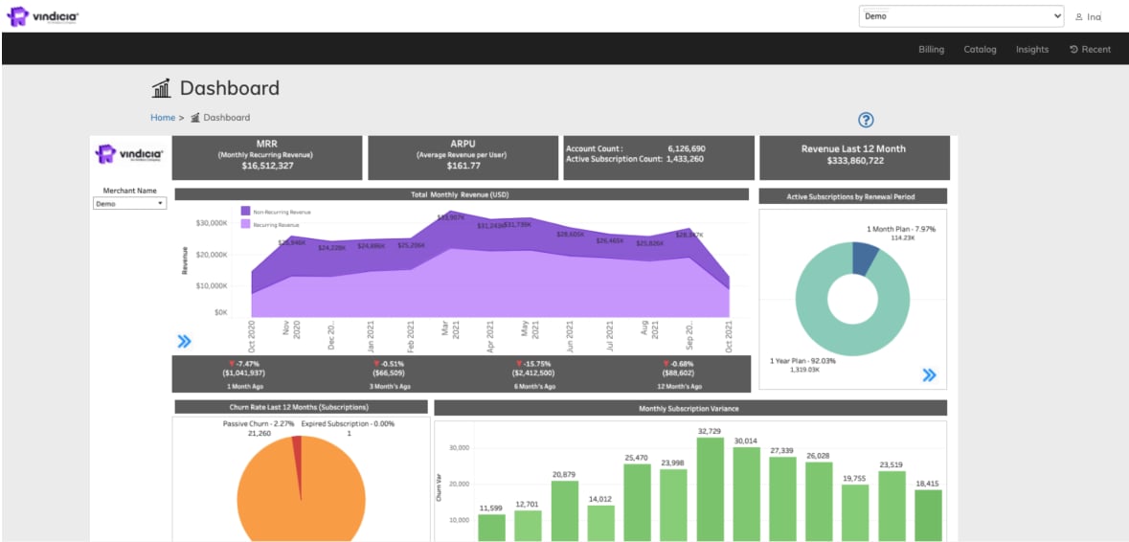Click the Monthly Subscription Variance header
Screen dimensions: 1129x542
pos(690,408)
